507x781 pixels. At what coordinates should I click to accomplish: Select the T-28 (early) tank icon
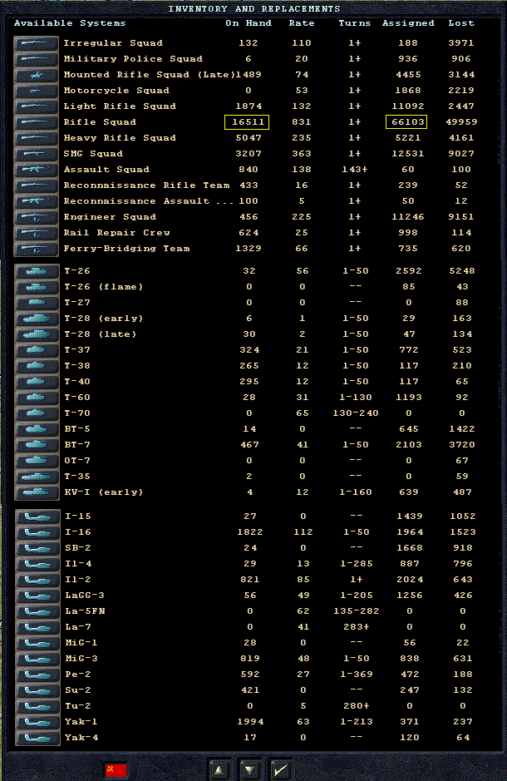click(x=37, y=319)
